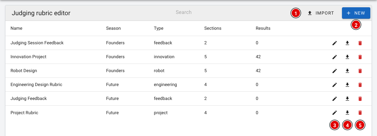Image resolution: width=377 pixels, height=136 pixels.
Task: Sort by the Season column header
Action: (x=113, y=28)
